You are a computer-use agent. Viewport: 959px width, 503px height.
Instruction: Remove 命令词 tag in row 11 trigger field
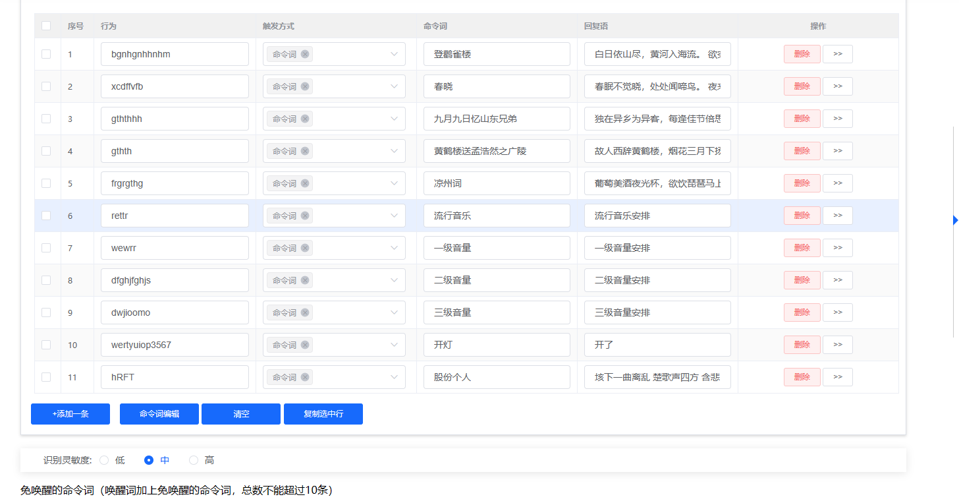tap(305, 377)
